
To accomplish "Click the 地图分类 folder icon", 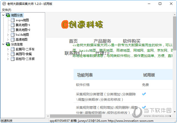I will 8,15.
